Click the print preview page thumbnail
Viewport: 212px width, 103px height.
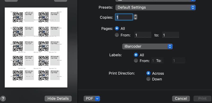coord(36,48)
